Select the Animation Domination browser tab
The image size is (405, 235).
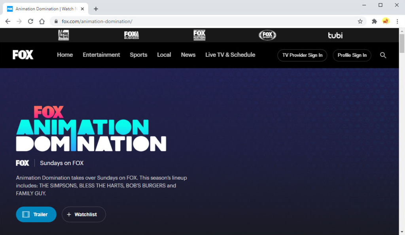point(45,9)
